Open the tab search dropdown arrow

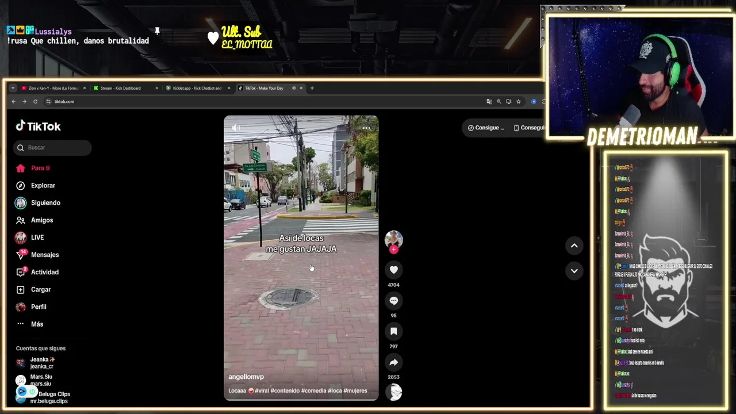coord(13,88)
